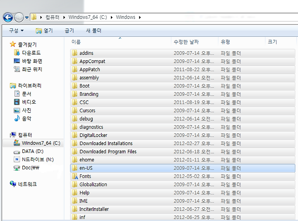Click the 굽기 toolbar button
Viewport: 298px width, 221px height.
[x=69, y=31]
